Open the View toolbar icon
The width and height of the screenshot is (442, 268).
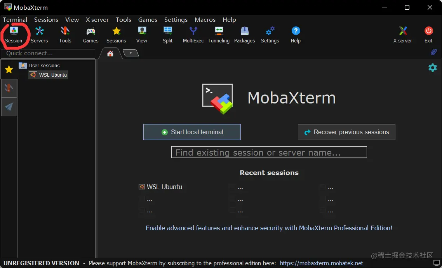(x=142, y=35)
